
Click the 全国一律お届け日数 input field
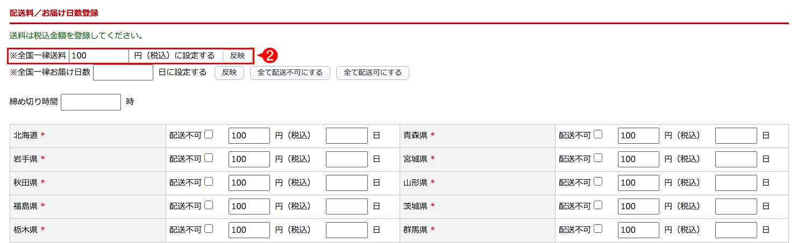123,72
